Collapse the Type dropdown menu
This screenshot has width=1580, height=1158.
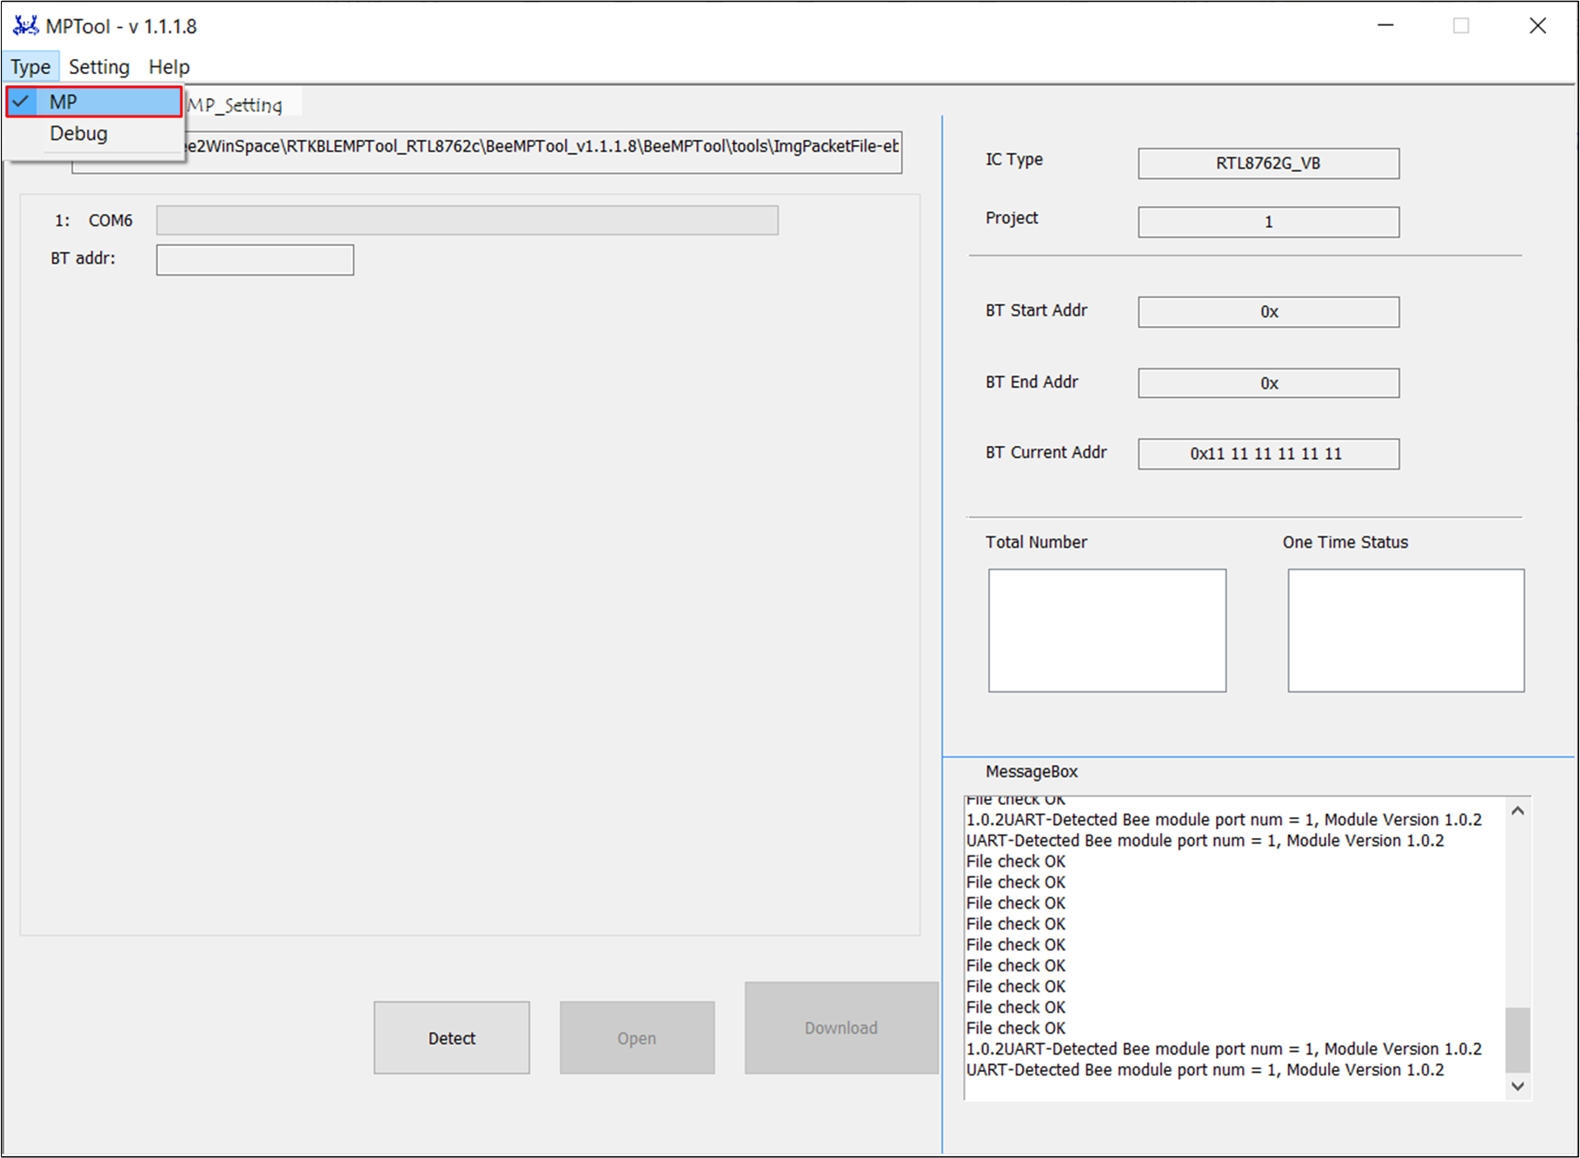click(x=30, y=67)
